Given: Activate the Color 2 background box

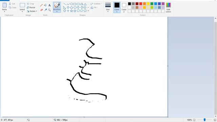Looking at the screenshot, I should click(124, 7).
